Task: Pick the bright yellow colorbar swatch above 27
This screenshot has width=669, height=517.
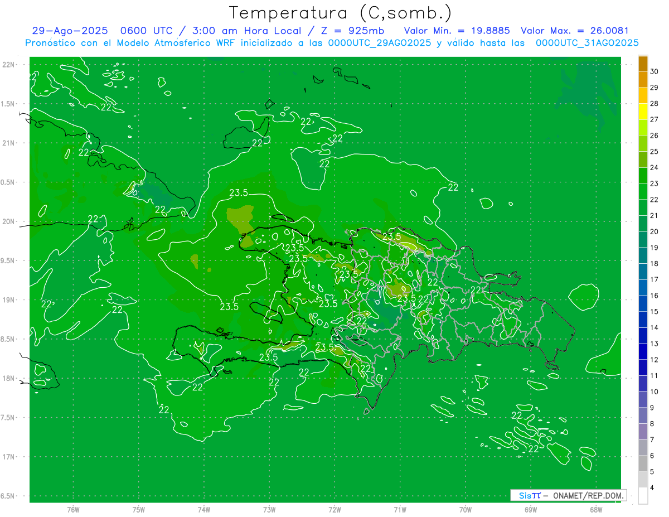Action: (x=643, y=112)
